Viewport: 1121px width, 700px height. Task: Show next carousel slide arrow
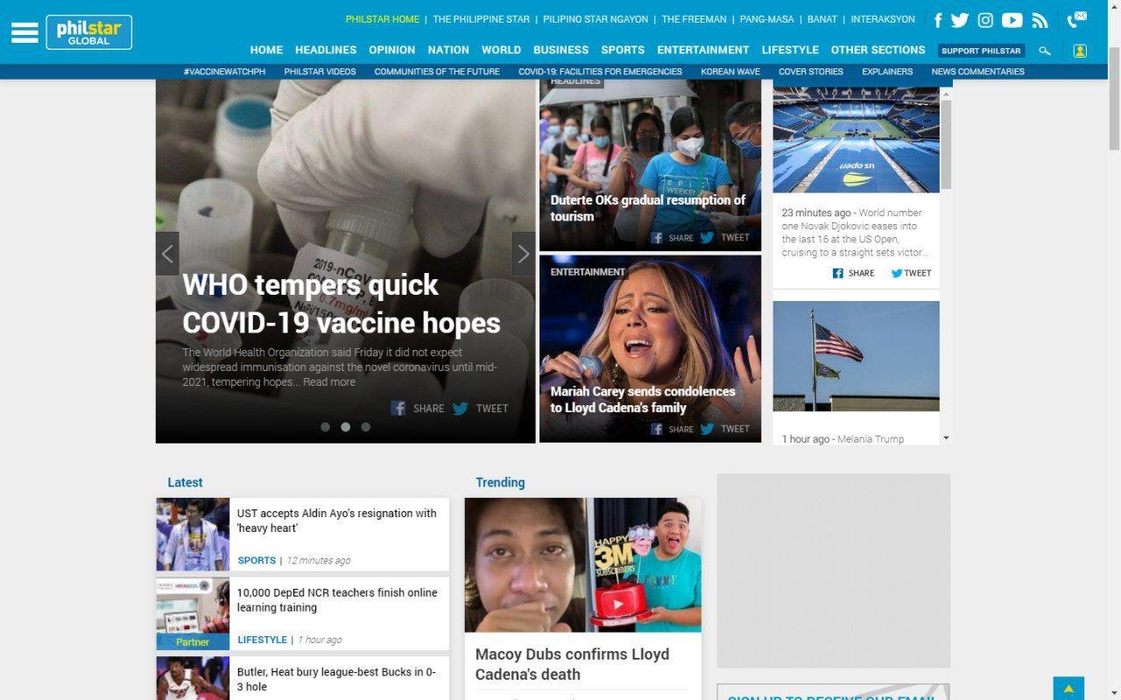[524, 254]
